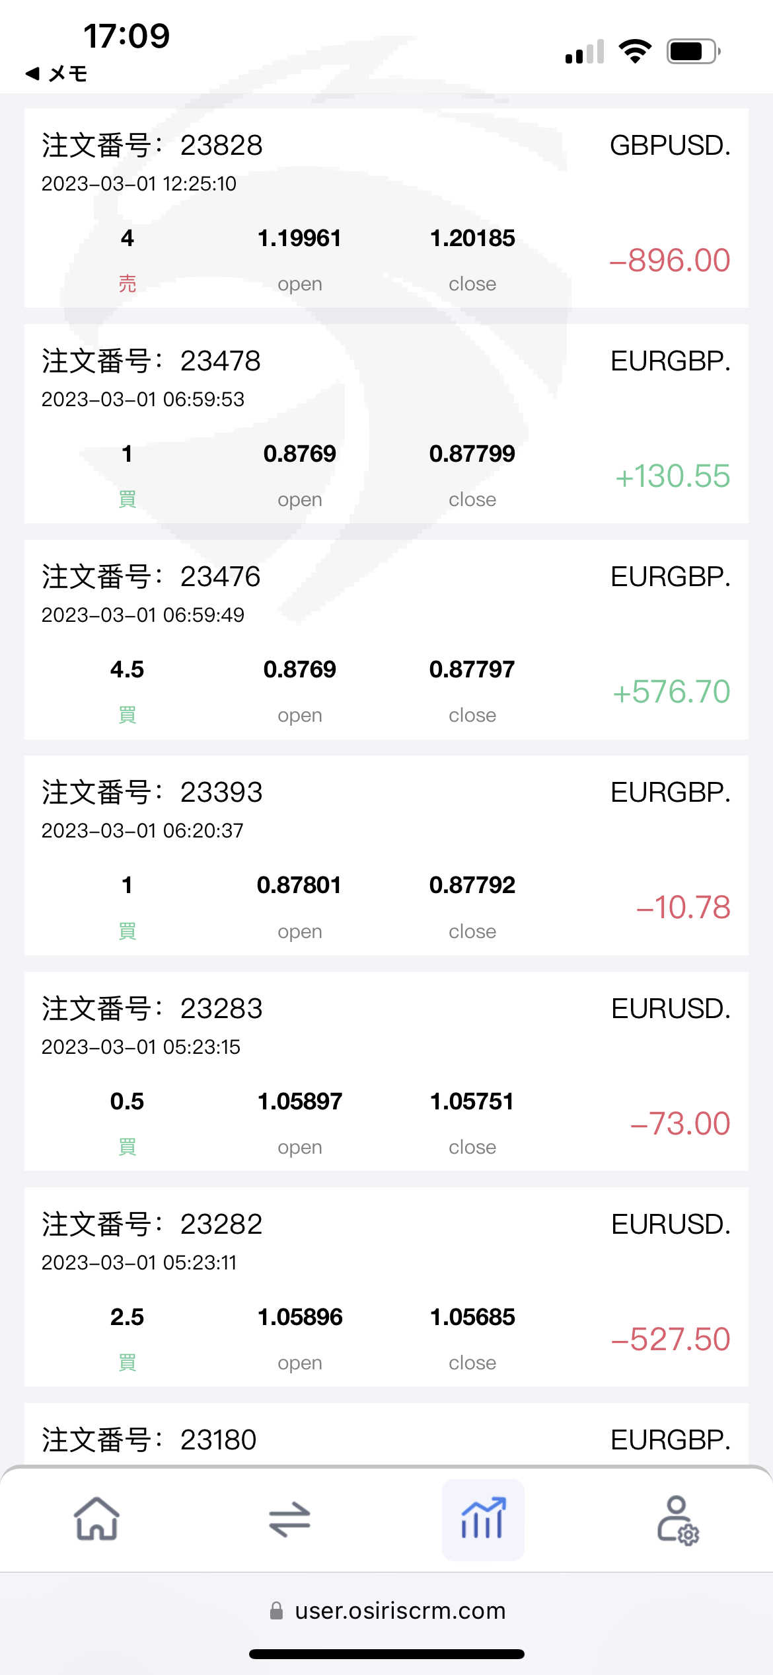This screenshot has height=1675, width=773.
Task: Tap the -10.78 loss amount
Action: click(682, 907)
